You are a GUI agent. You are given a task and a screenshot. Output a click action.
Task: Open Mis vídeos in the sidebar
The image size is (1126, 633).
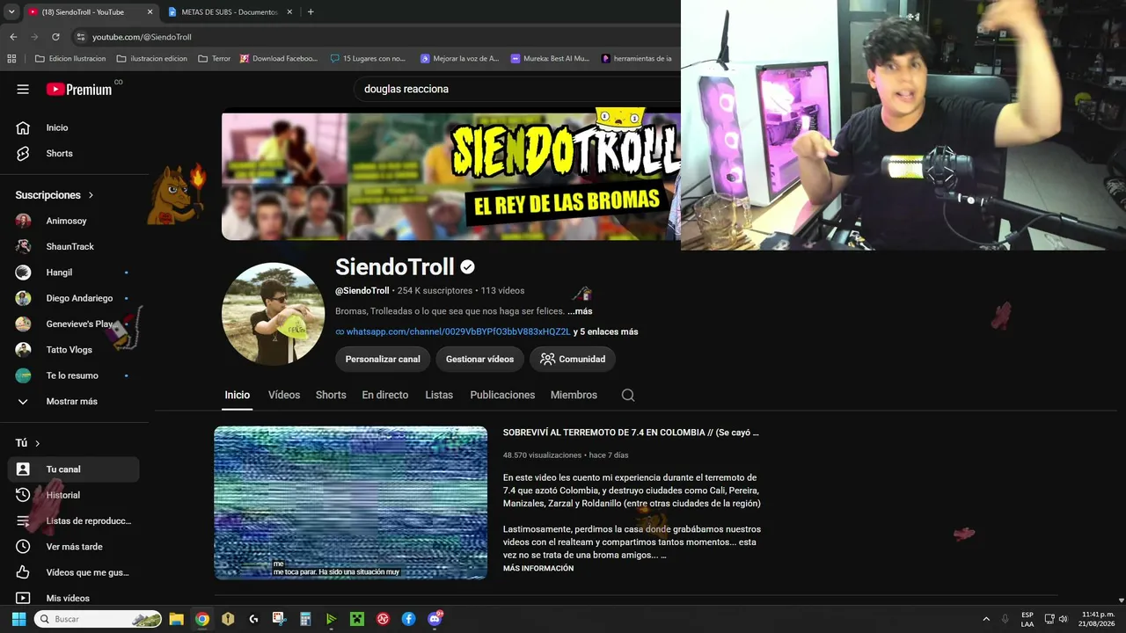coord(74,598)
